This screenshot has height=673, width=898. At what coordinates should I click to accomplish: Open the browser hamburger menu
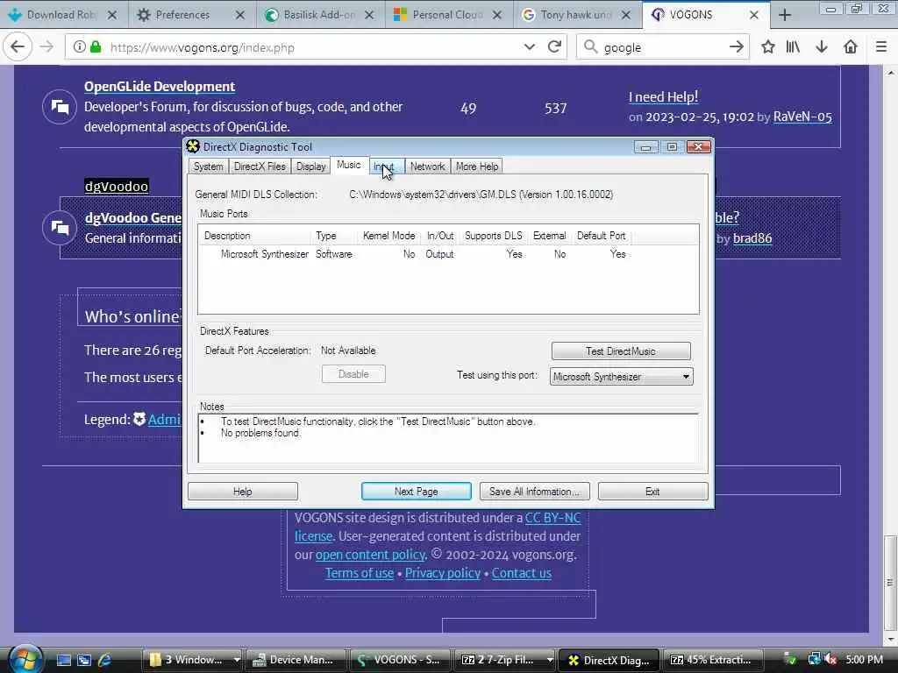[881, 47]
